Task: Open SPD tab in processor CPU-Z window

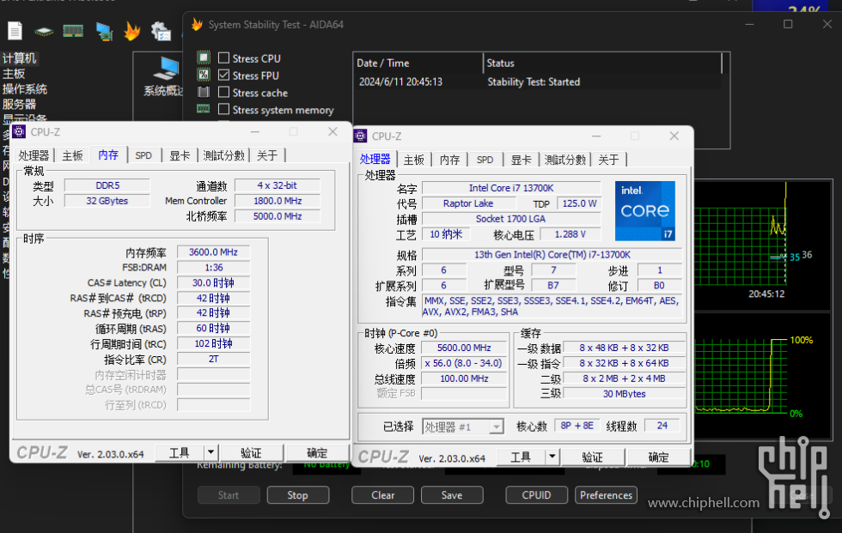Action: click(x=485, y=160)
